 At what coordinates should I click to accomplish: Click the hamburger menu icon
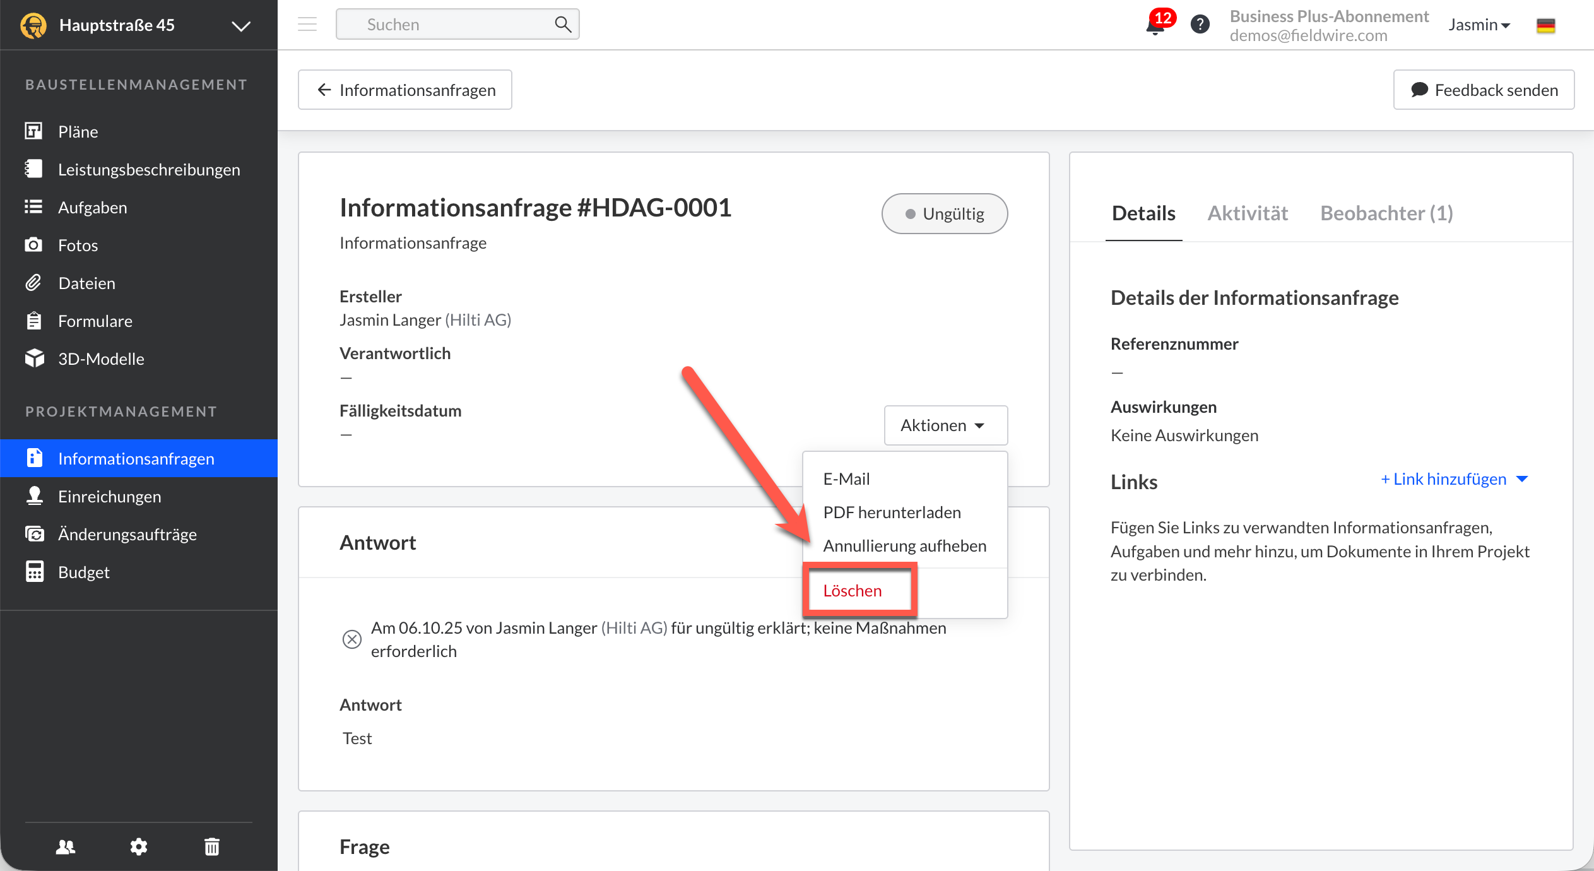coord(307,25)
